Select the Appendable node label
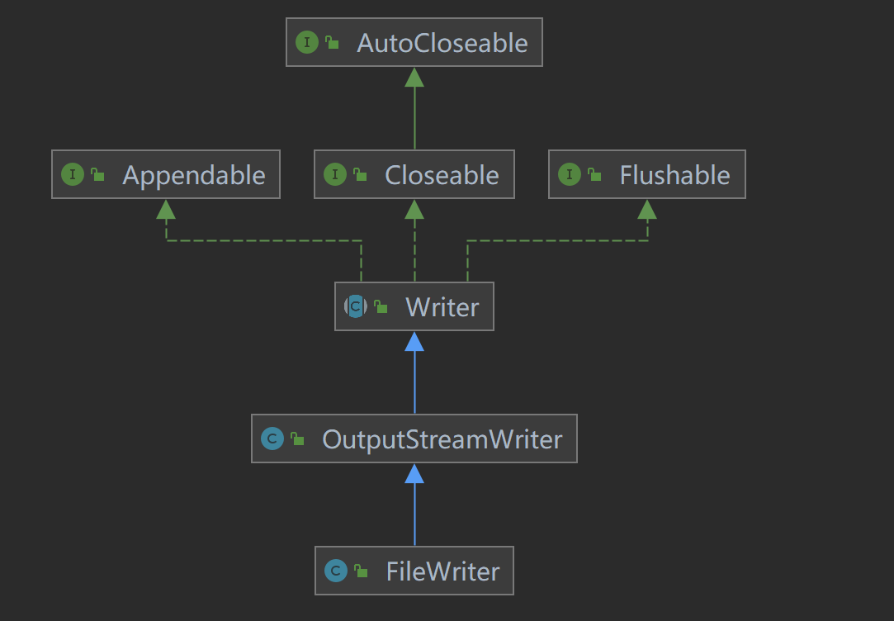Viewport: 894px width, 621px height. [194, 175]
